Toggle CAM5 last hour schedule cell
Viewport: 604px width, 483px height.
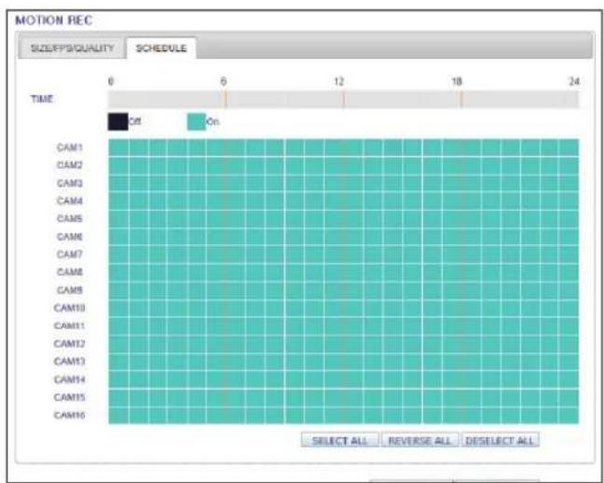[569, 219]
